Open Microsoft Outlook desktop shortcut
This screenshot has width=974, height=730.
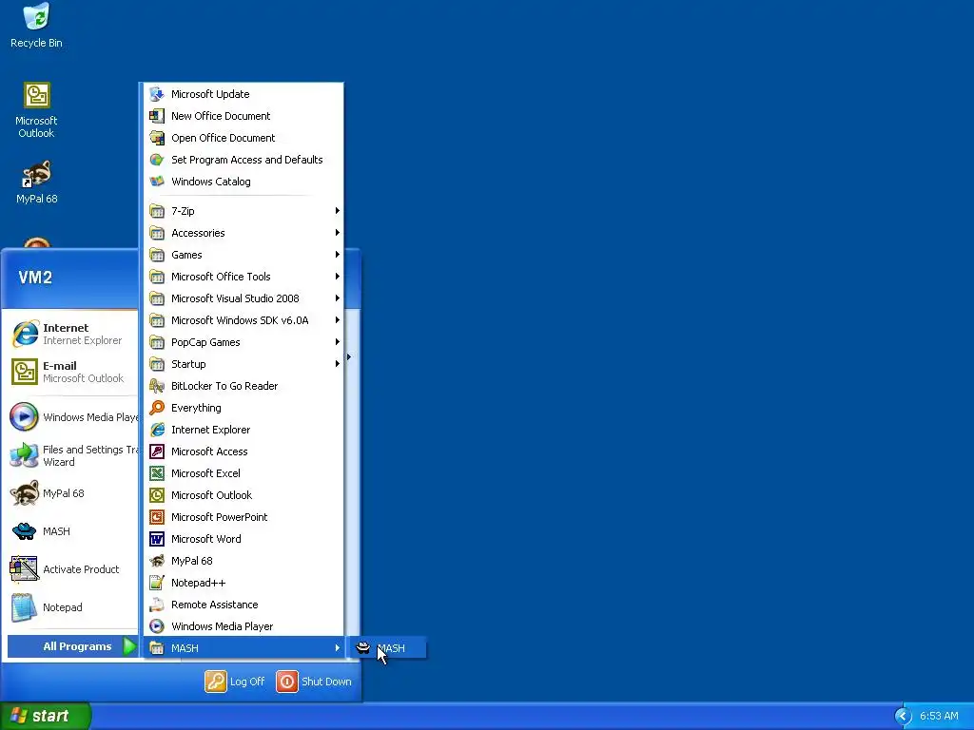(x=36, y=110)
